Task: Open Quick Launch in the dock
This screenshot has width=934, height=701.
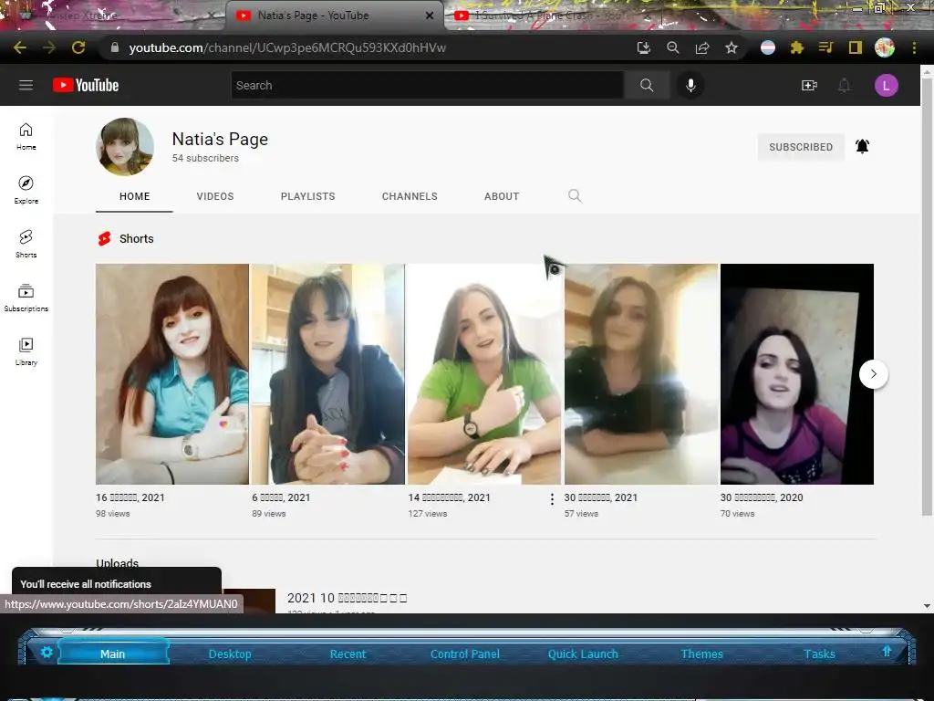Action: 583,654
